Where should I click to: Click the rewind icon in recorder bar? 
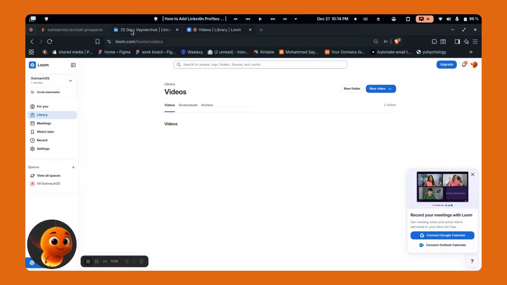(105, 261)
